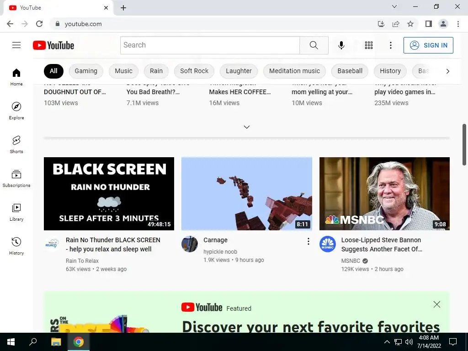This screenshot has width=468, height=351.
Task: Open a new Chrome tab
Action: point(123,8)
